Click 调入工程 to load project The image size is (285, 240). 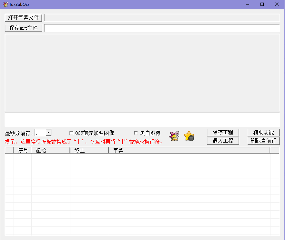point(223,141)
